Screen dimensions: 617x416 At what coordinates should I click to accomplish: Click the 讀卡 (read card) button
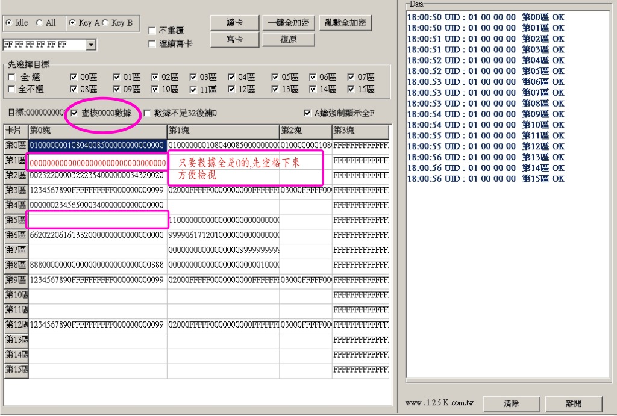click(234, 23)
